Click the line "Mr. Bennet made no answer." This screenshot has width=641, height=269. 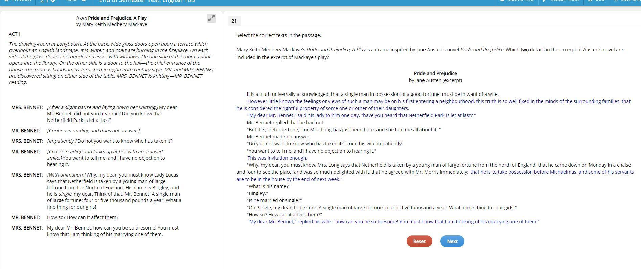[x=279, y=137]
